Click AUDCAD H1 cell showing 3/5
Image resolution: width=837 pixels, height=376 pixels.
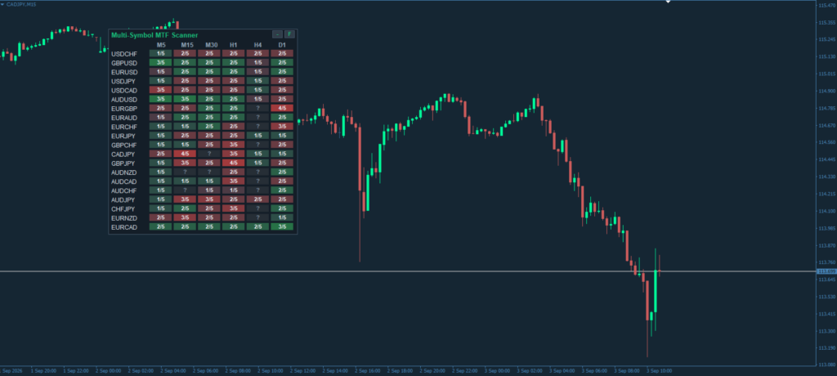[233, 181]
